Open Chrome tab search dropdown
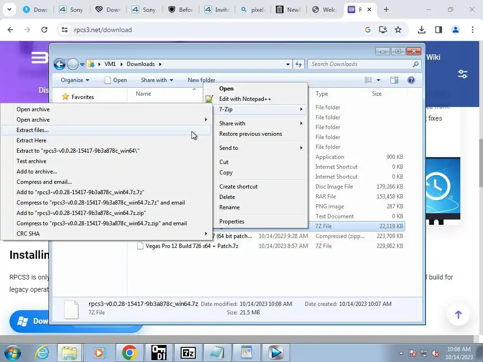Screen dimensions: 483x362 (9, 9)
